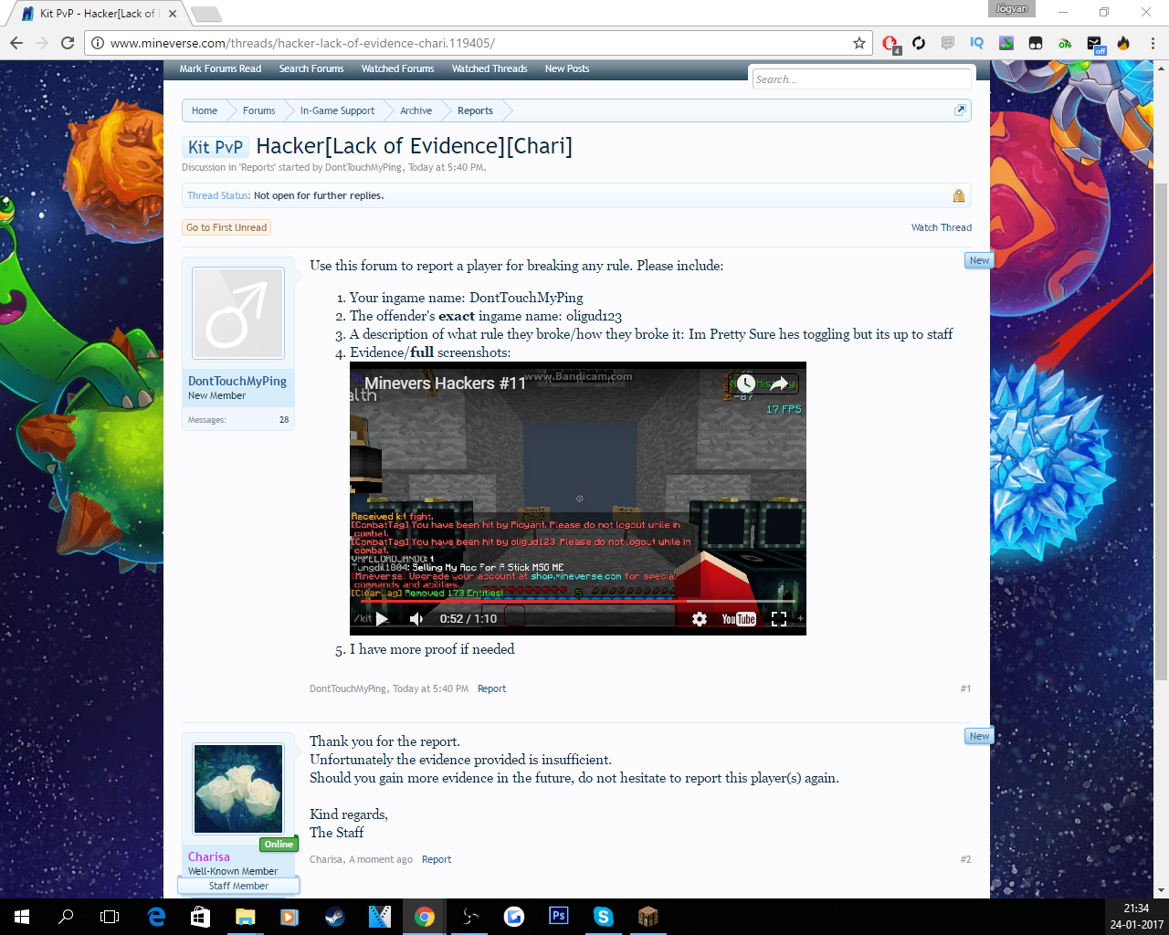Open the red hand ad blocker extension
The width and height of the screenshot is (1169, 935).
(x=890, y=43)
